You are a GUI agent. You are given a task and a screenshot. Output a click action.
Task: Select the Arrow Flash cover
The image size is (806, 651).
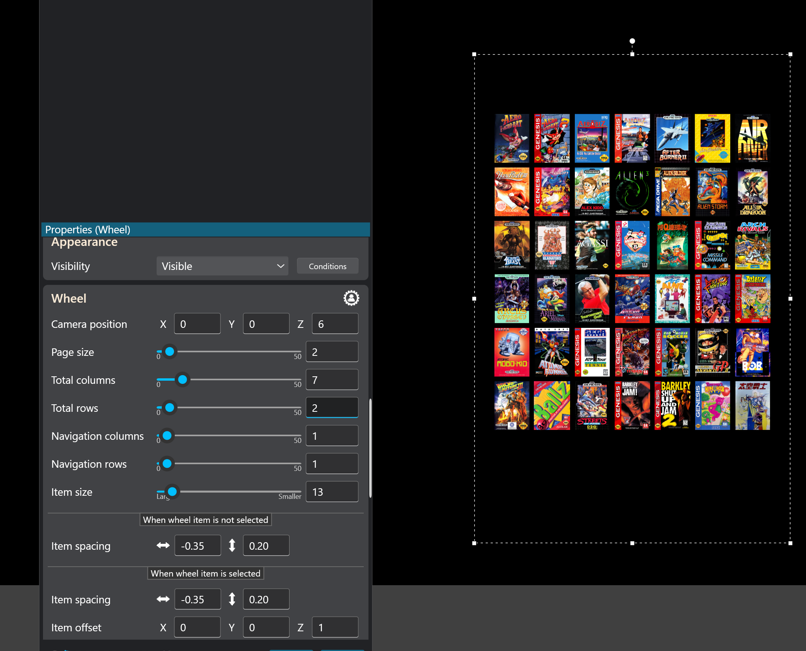(632, 299)
